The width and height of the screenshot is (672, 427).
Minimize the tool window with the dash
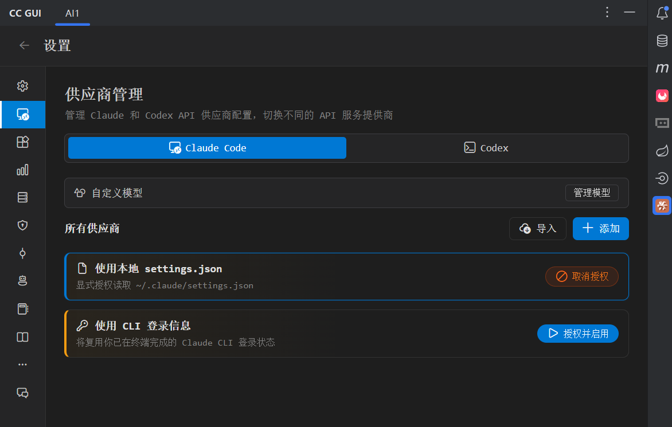point(630,12)
